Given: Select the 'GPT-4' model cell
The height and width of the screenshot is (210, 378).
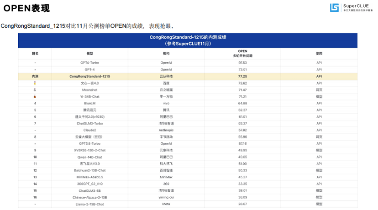Looking at the screenshot, I should [x=89, y=70].
